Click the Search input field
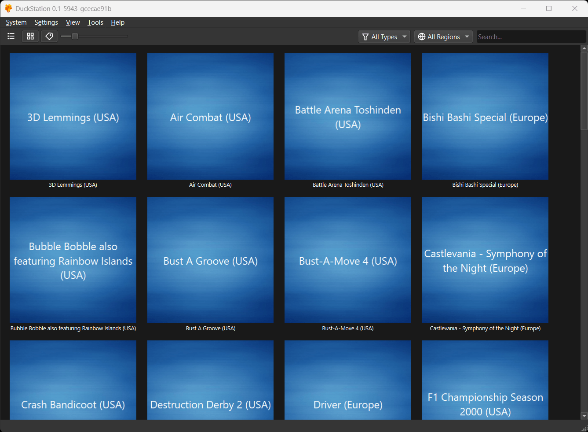The height and width of the screenshot is (432, 588). point(530,37)
